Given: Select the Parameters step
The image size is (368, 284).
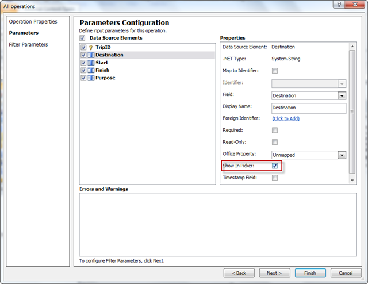Looking at the screenshot, I should coord(24,33).
